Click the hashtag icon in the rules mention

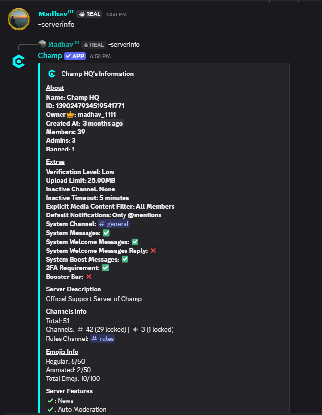click(x=94, y=339)
